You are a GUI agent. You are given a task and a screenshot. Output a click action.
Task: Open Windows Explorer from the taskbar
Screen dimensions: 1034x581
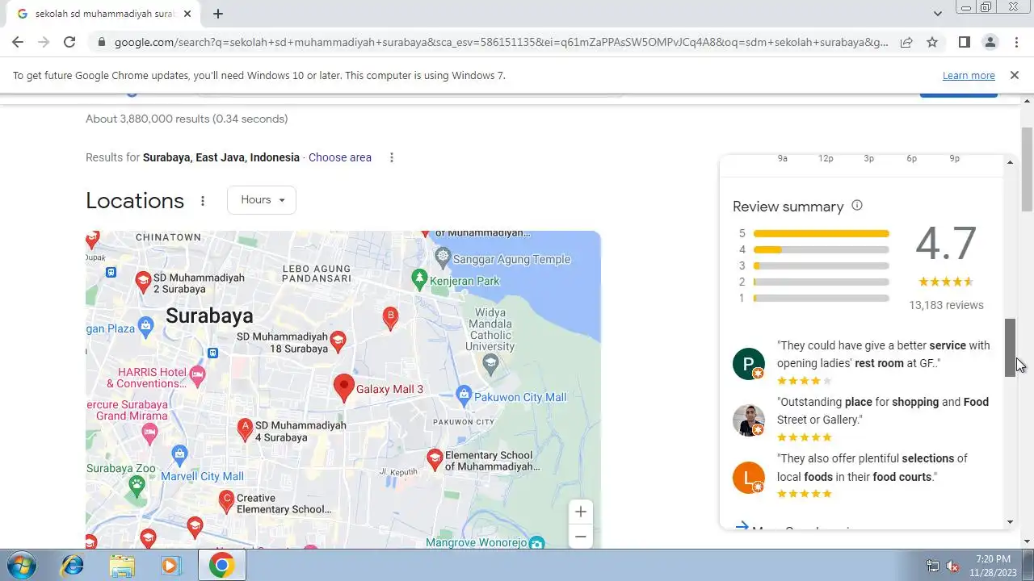122,565
